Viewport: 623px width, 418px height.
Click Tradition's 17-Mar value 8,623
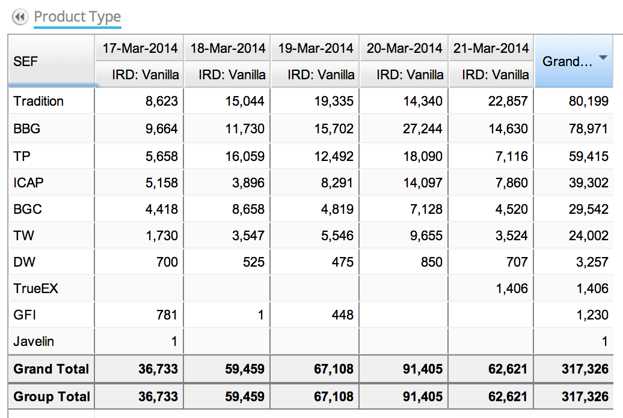click(161, 101)
